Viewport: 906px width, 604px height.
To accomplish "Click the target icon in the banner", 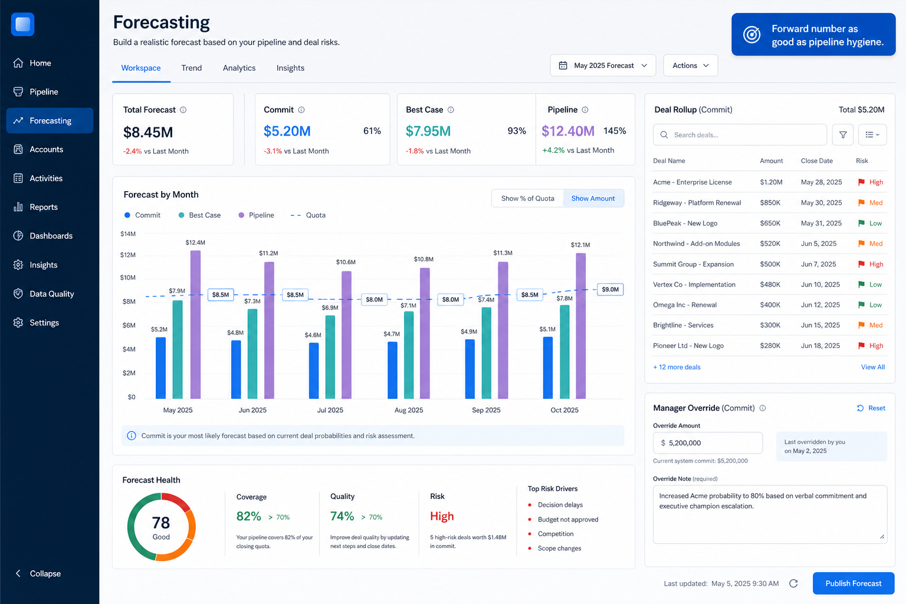I will [x=751, y=35].
